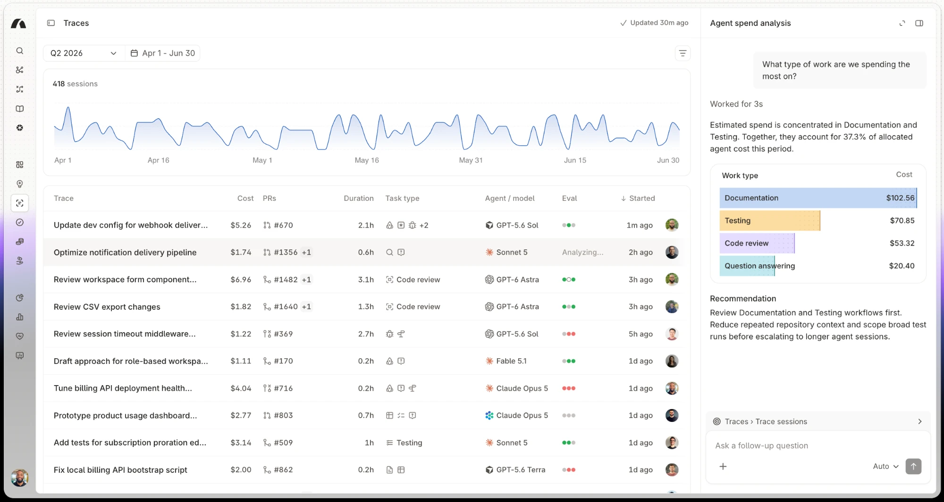Open the Q2 2026 period dropdown
This screenshot has width=944, height=502.
(x=84, y=53)
